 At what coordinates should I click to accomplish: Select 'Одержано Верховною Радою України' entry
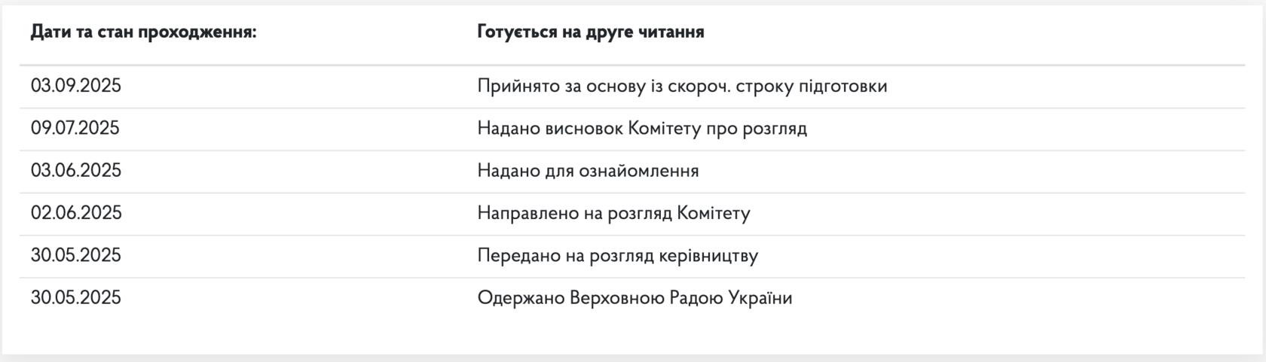pos(635,298)
